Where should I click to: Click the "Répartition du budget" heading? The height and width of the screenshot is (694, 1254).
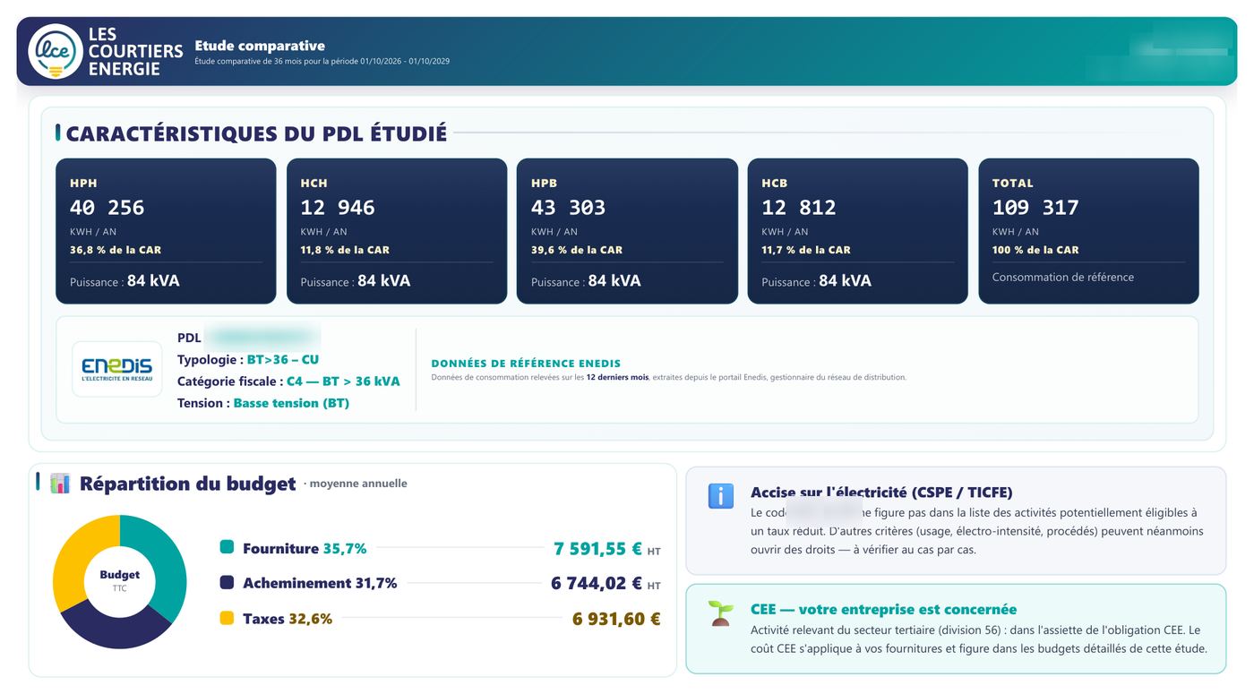(x=187, y=484)
